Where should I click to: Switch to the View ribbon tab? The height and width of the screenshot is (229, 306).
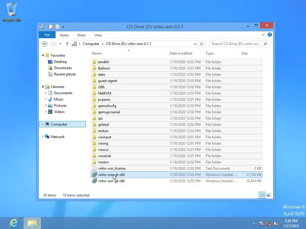click(x=98, y=35)
